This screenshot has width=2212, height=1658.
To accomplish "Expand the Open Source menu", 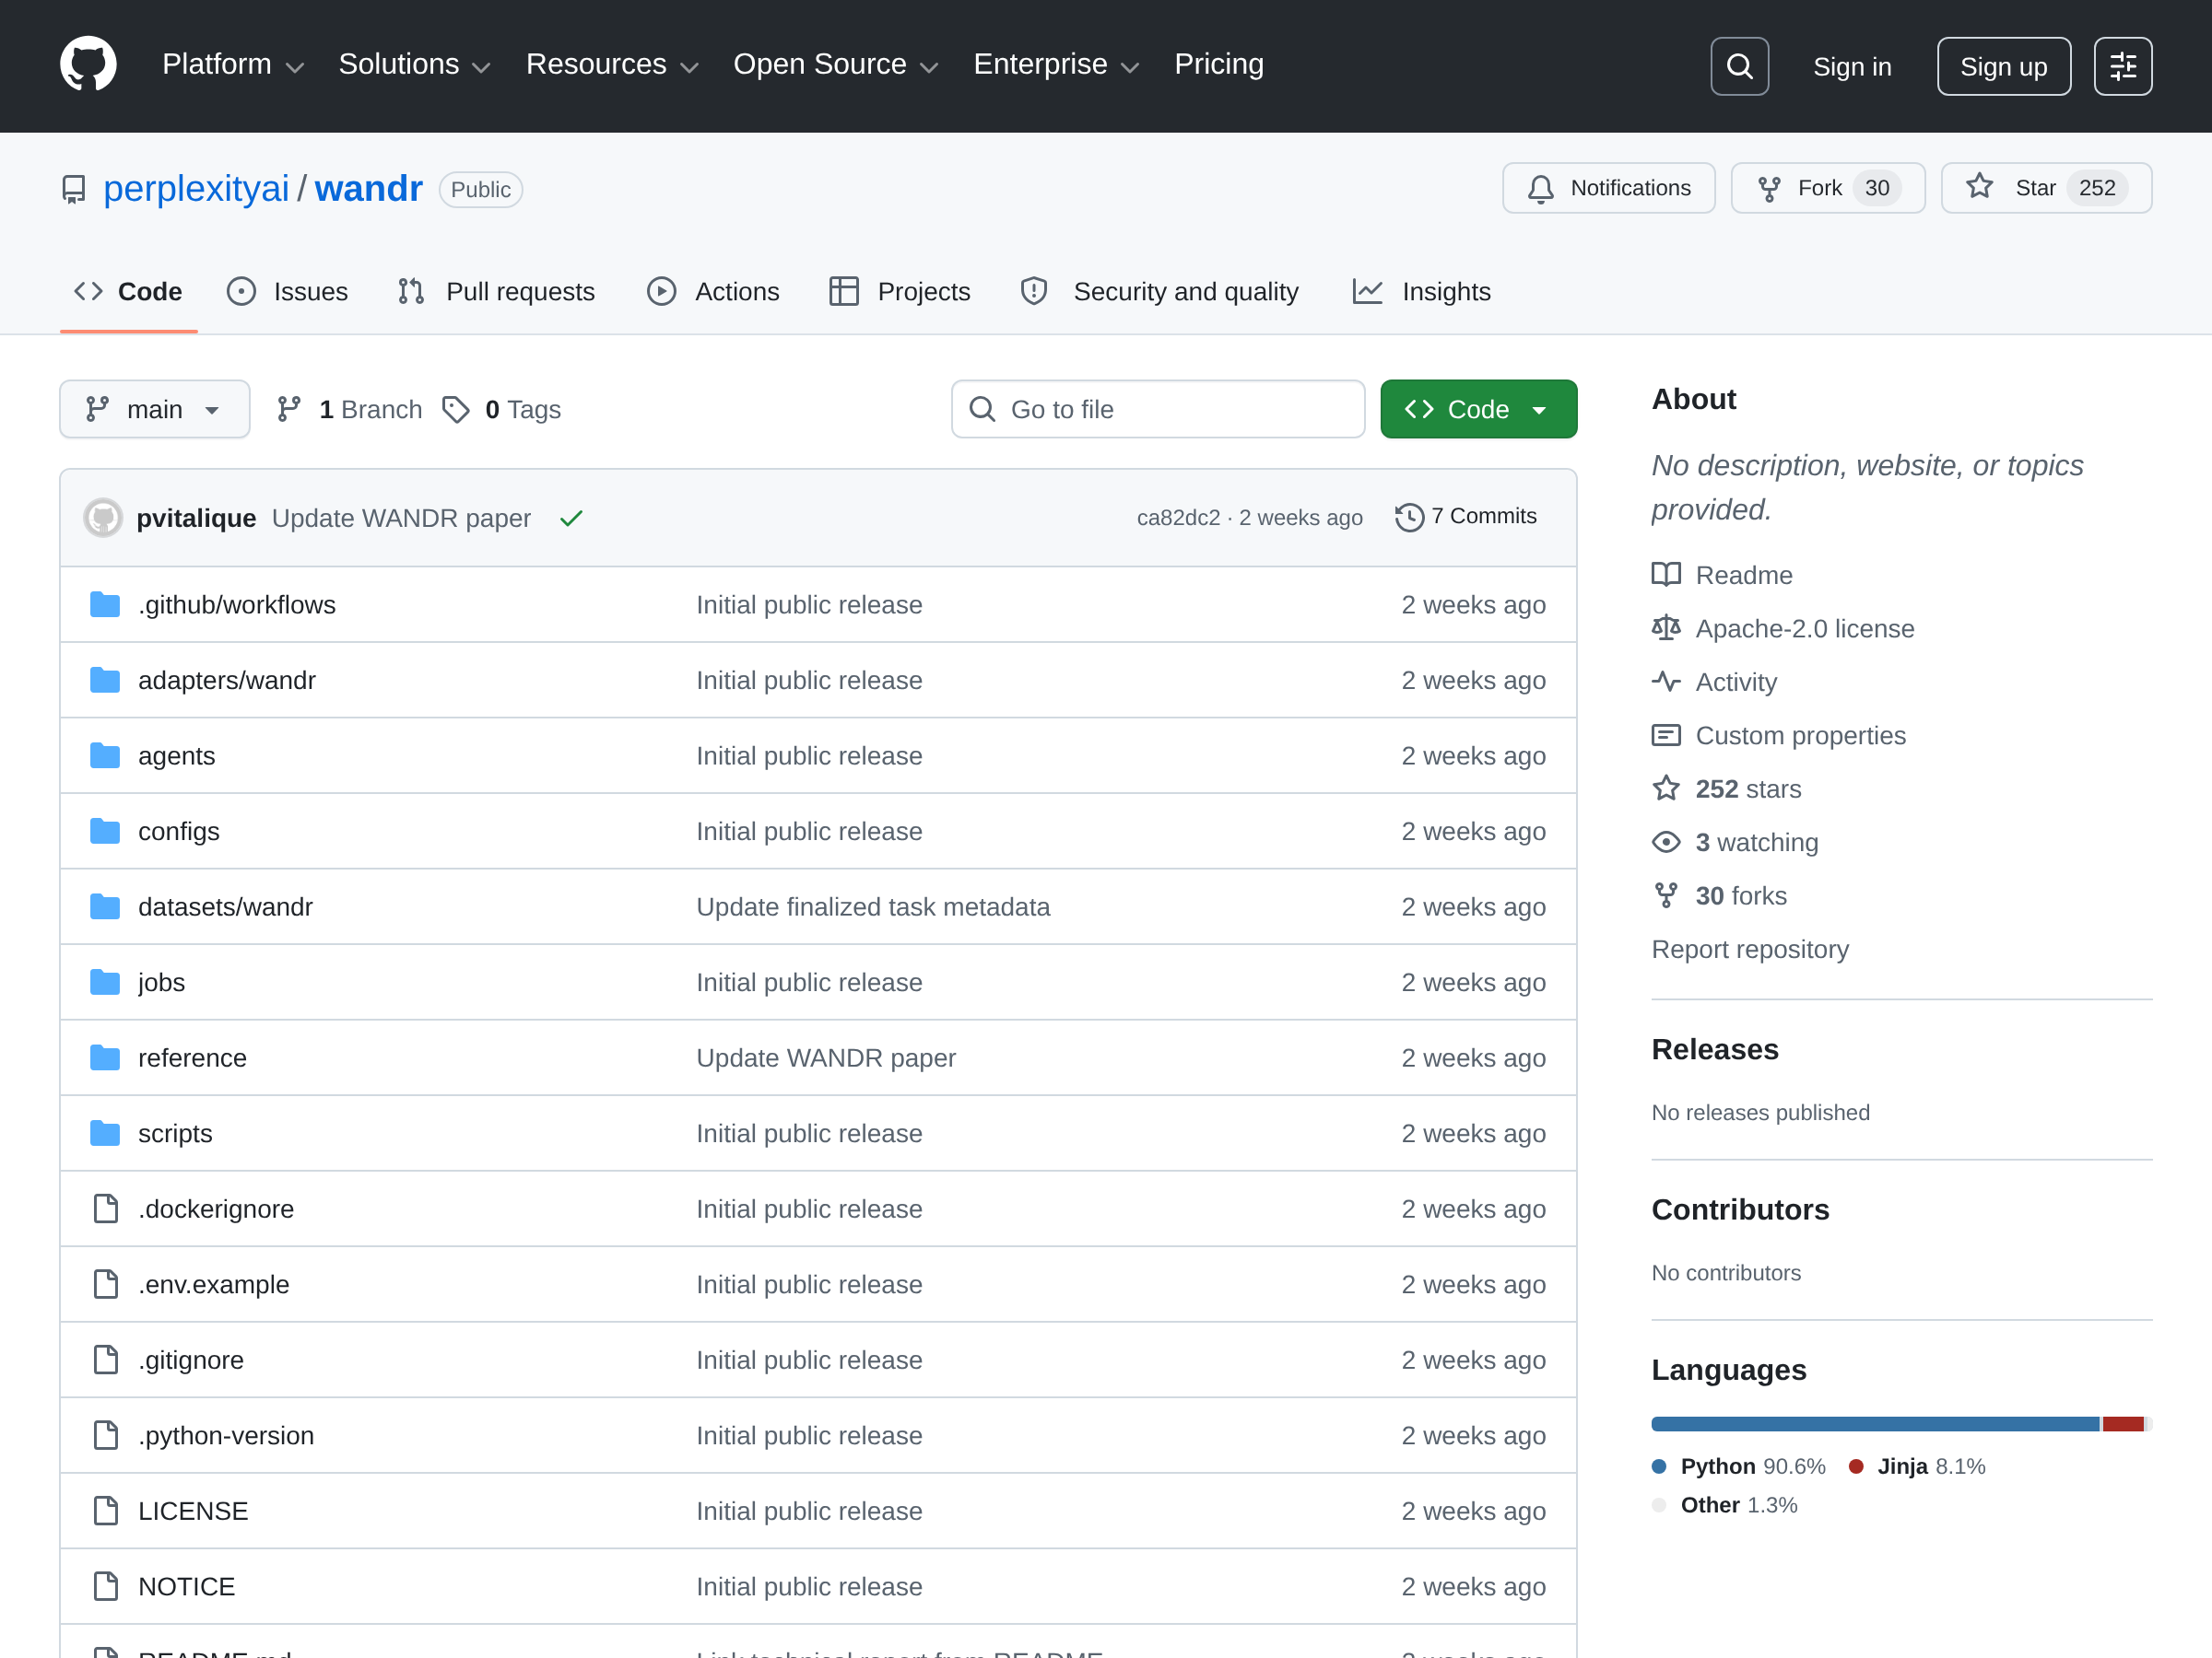I will [836, 65].
